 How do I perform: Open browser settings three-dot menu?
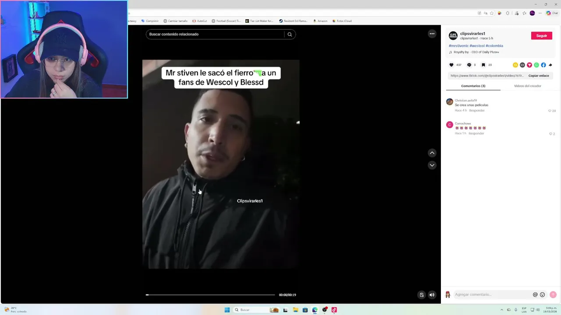click(x=540, y=13)
